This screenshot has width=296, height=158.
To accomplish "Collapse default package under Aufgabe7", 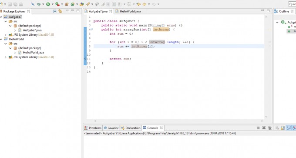I will [10, 26].
